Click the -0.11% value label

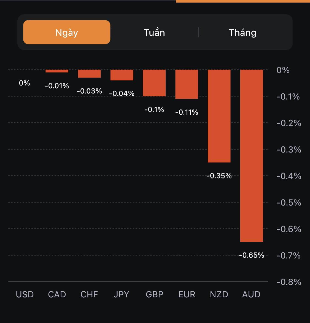[187, 112]
